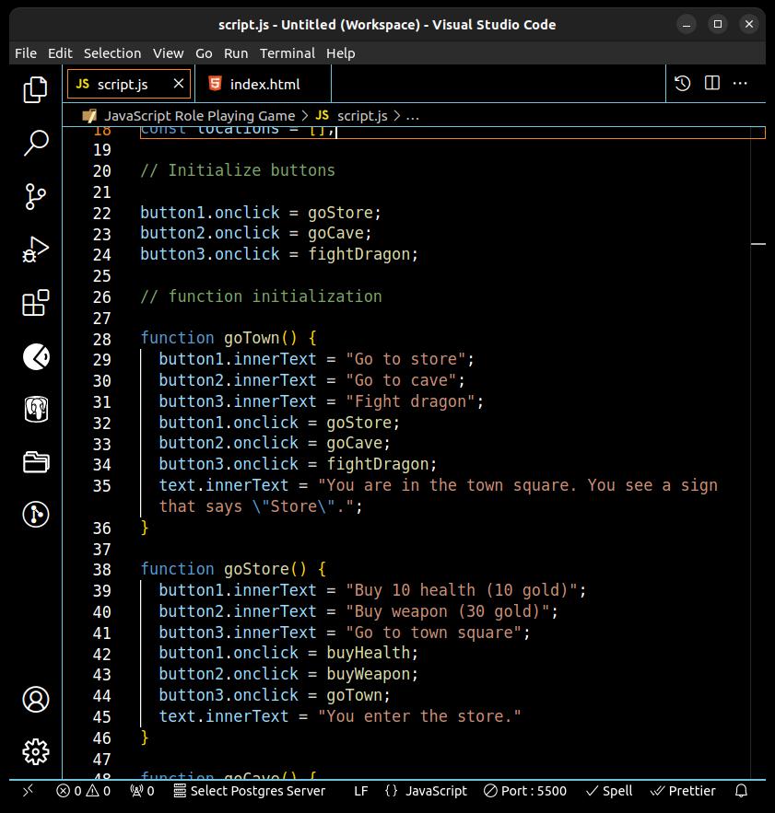
Task: Click Port : 5500 Live Server status
Action: click(525, 791)
